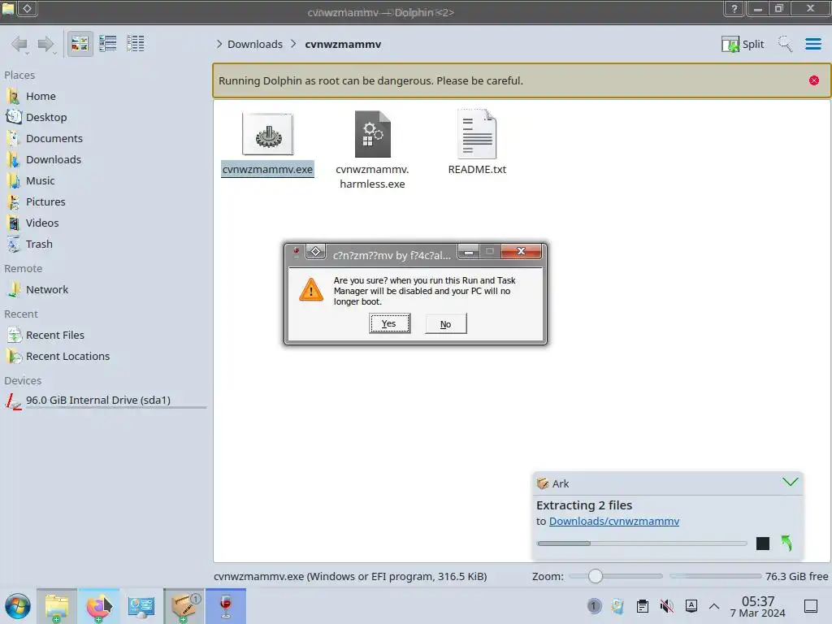Minimize the warning dialog window

tap(469, 252)
